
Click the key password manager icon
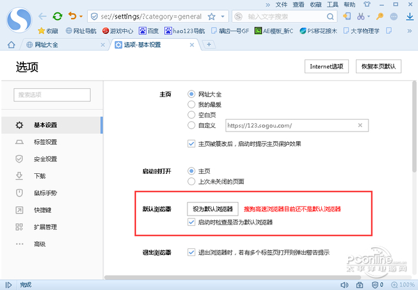[x=380, y=17]
